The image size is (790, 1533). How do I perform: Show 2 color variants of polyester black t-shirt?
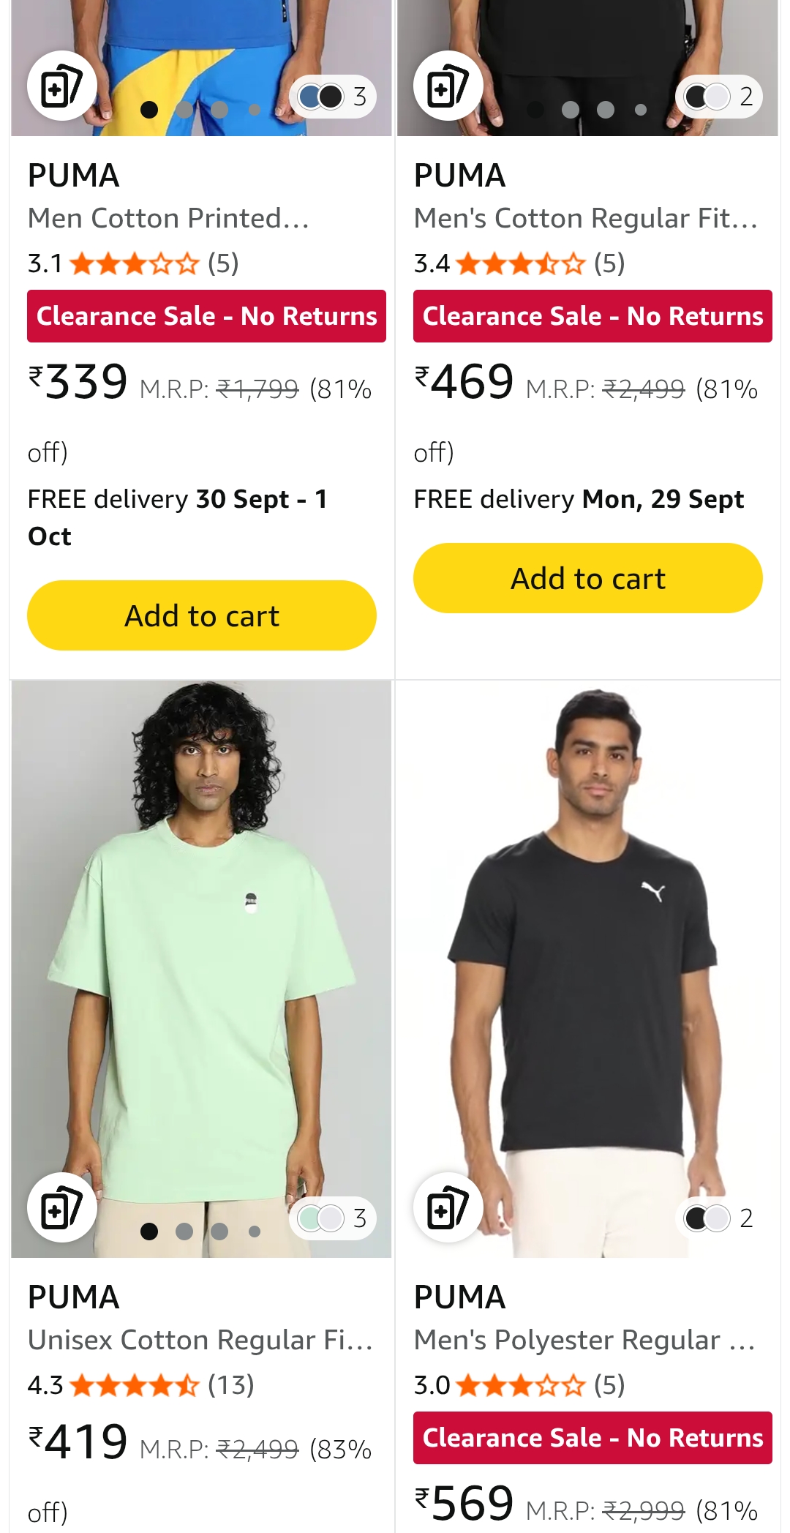pyautogui.click(x=720, y=1218)
